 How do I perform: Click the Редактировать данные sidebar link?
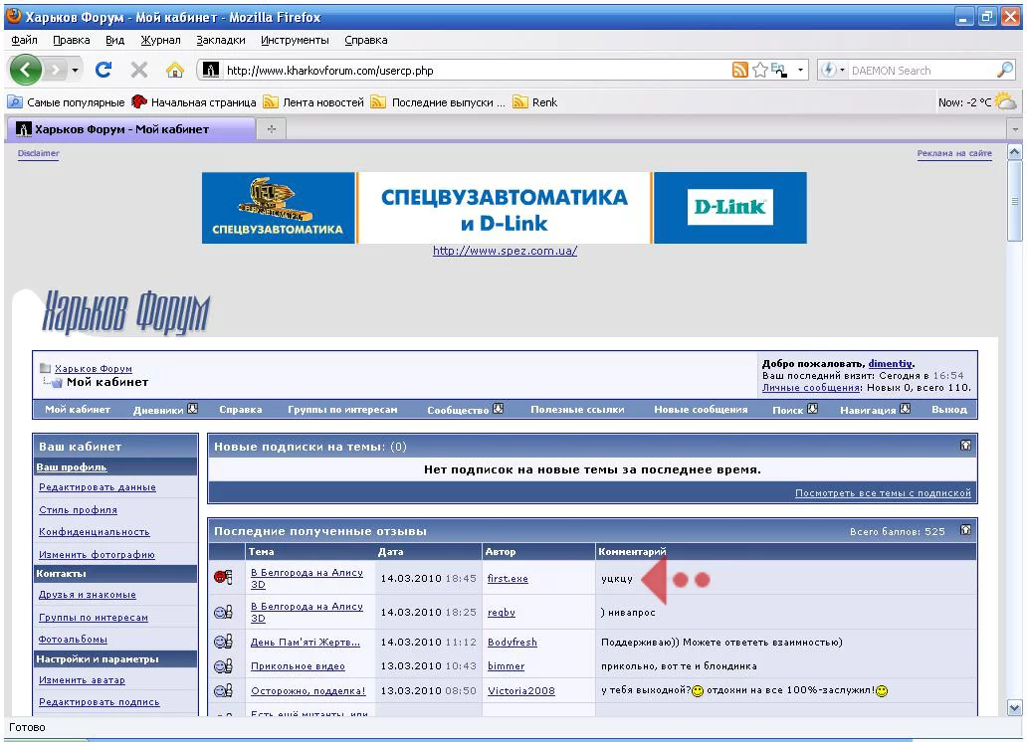click(97, 487)
